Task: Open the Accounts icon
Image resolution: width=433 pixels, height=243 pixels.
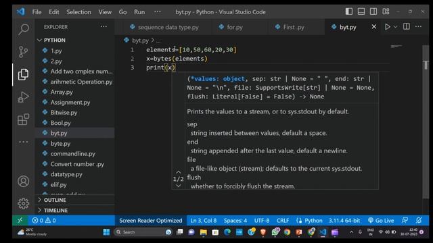Action: (x=24, y=182)
